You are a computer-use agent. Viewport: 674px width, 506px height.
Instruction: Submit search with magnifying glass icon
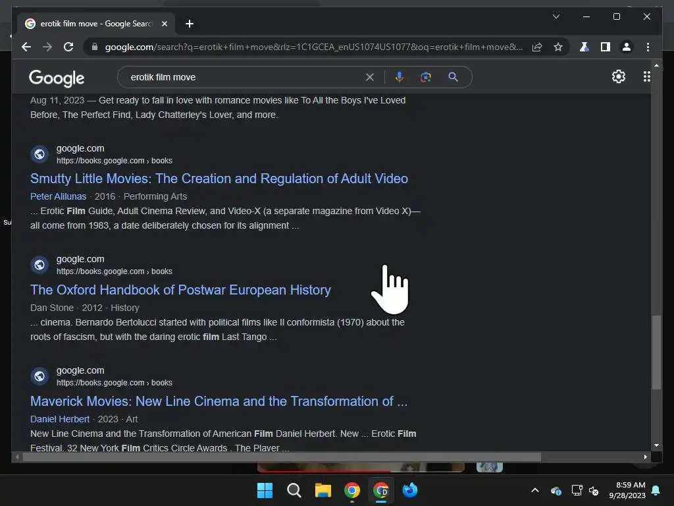coord(453,77)
